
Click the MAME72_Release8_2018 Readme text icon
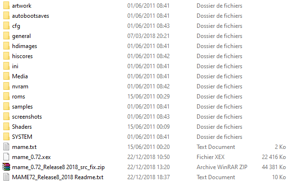tap(6, 177)
